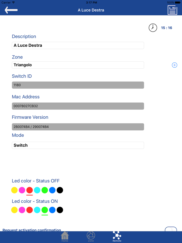This screenshot has width=182, height=243.
Task: Open the Remote tab
Action: [117, 237]
